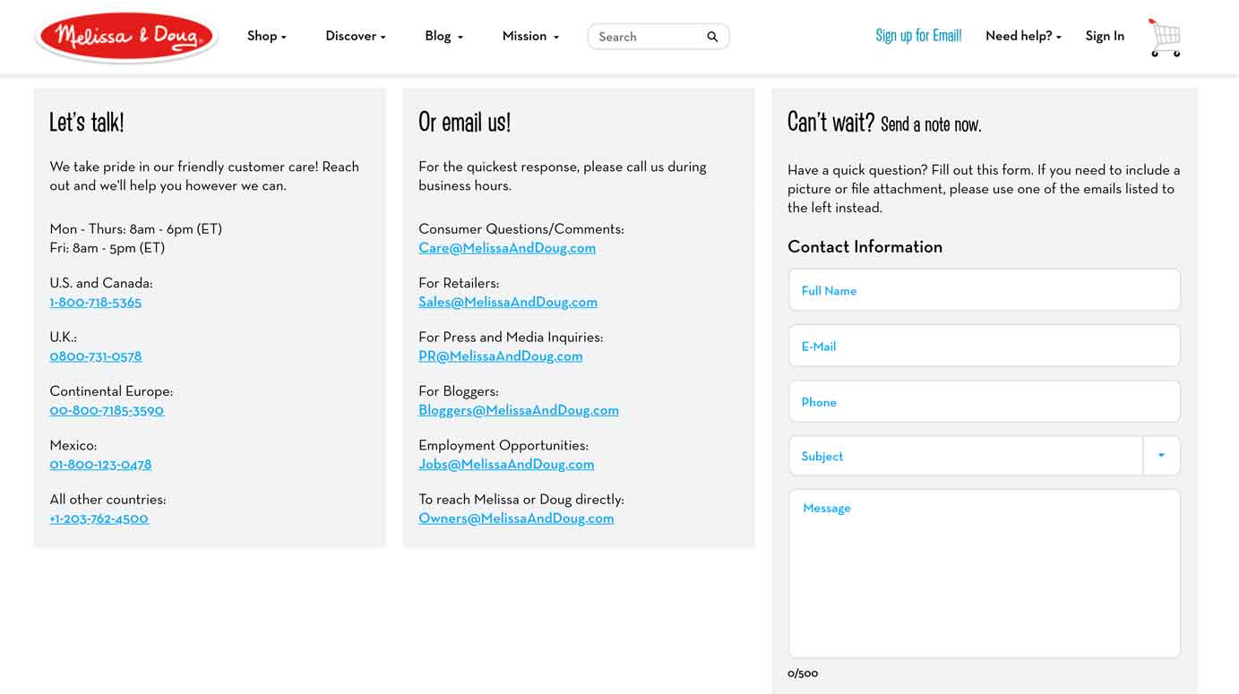Click the Subject dropdown arrow
The height and width of the screenshot is (694, 1239).
(1161, 456)
